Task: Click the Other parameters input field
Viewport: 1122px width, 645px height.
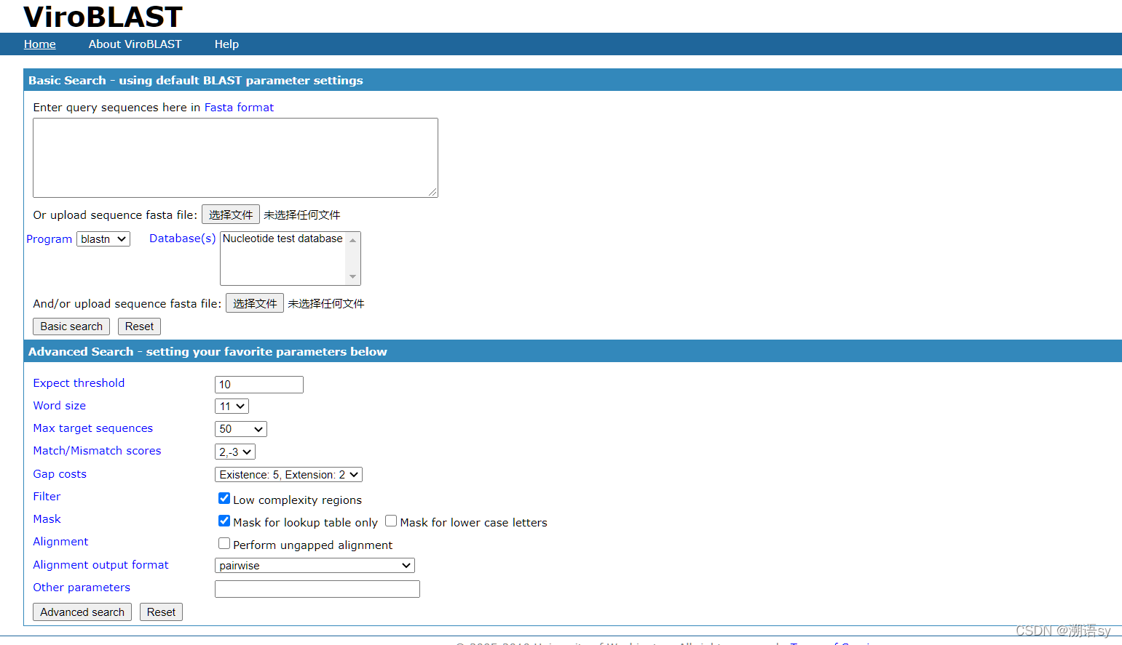Action: pyautogui.click(x=317, y=589)
